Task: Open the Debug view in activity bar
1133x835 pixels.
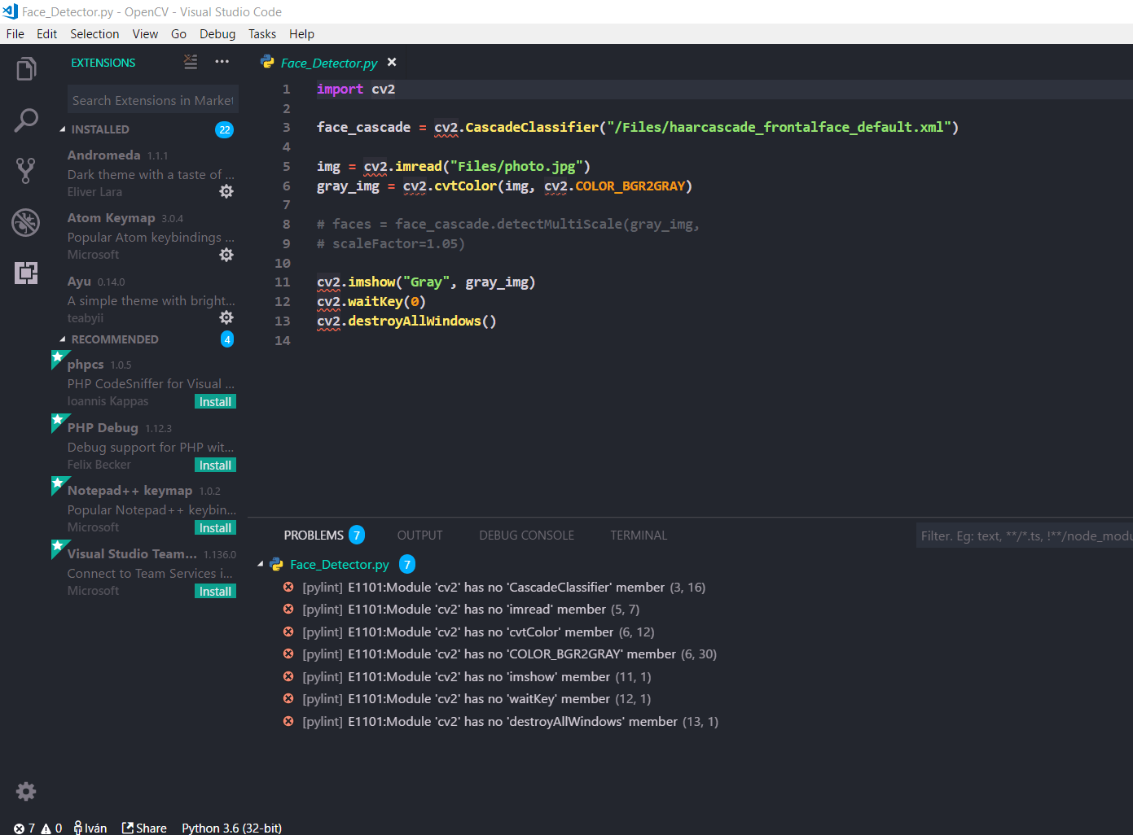Action: coord(26,222)
